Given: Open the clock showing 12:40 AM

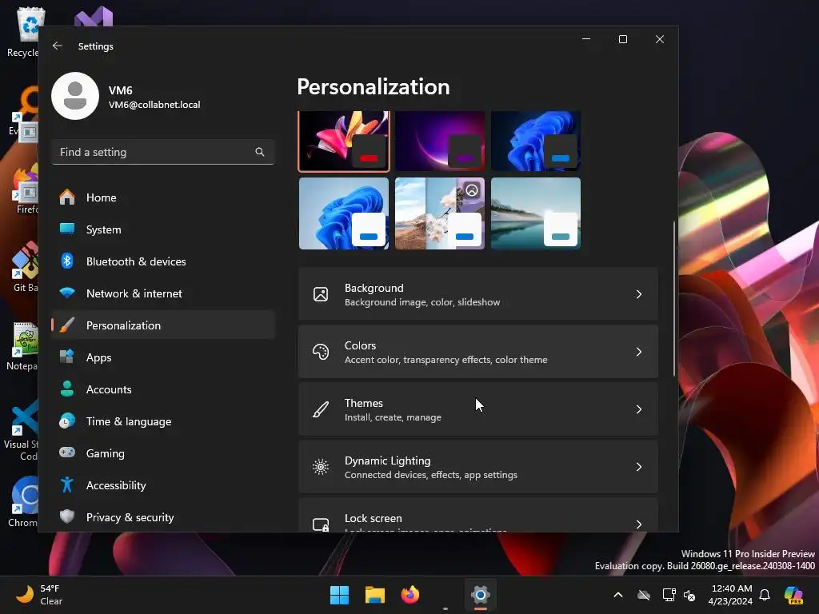Looking at the screenshot, I should [x=731, y=595].
